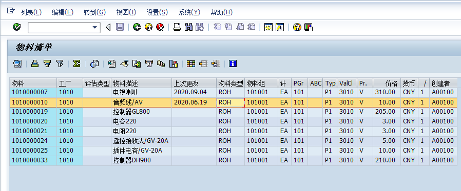Image resolution: width=461 pixels, height=191 pixels.
Task: Click the Sum (sigma) icon
Action: click(x=76, y=63)
